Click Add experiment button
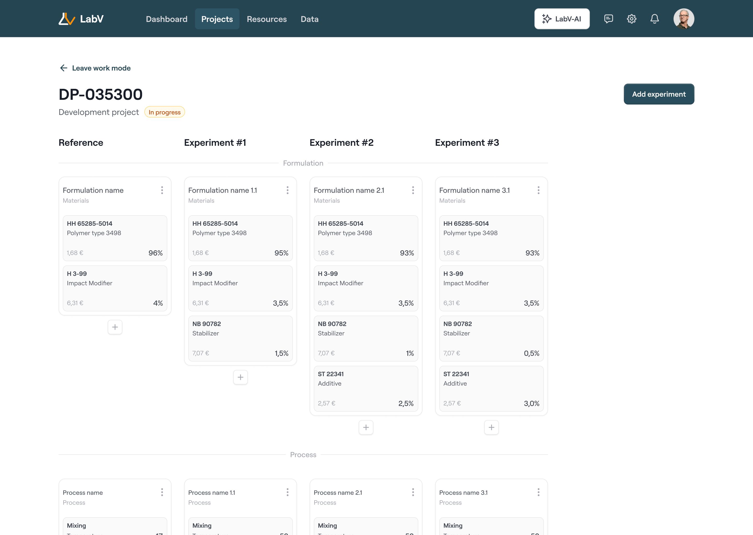 [659, 94]
